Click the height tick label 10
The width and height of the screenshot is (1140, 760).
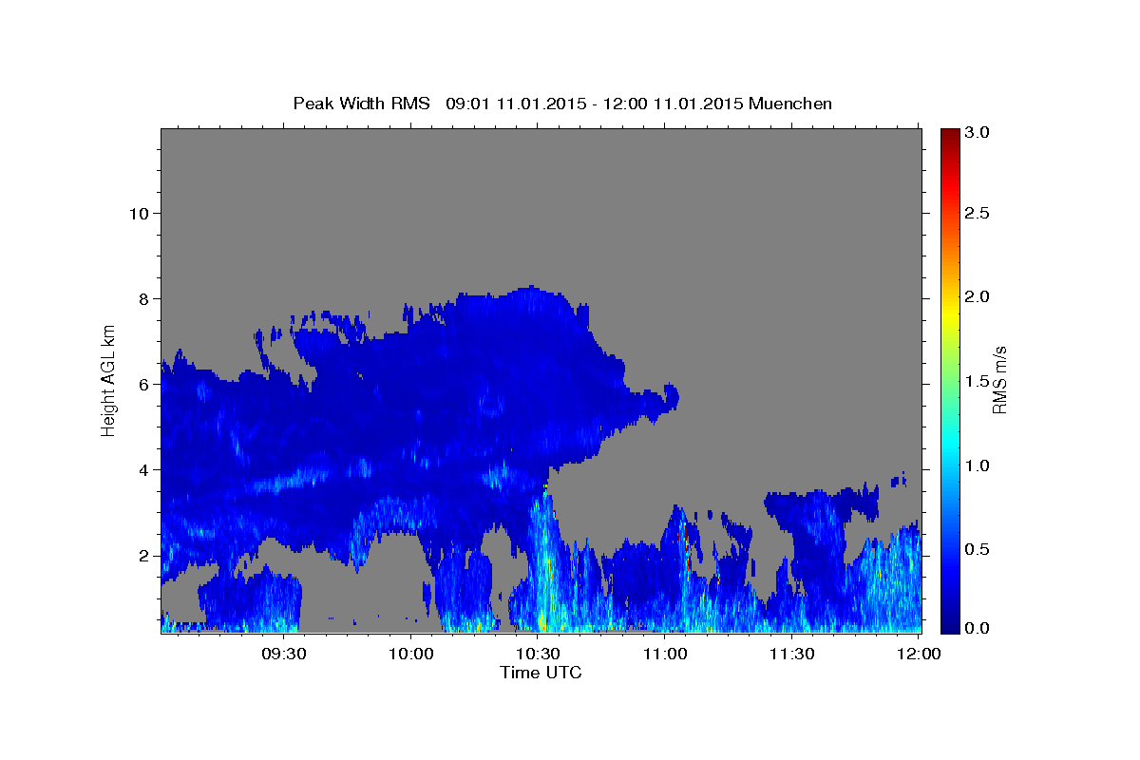[x=139, y=214]
